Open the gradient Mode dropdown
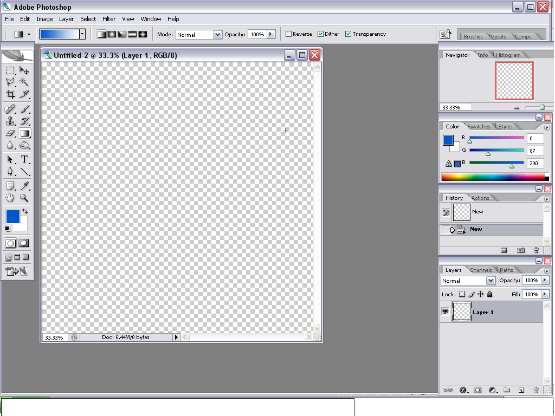Image resolution: width=555 pixels, height=416 pixels. pos(217,35)
